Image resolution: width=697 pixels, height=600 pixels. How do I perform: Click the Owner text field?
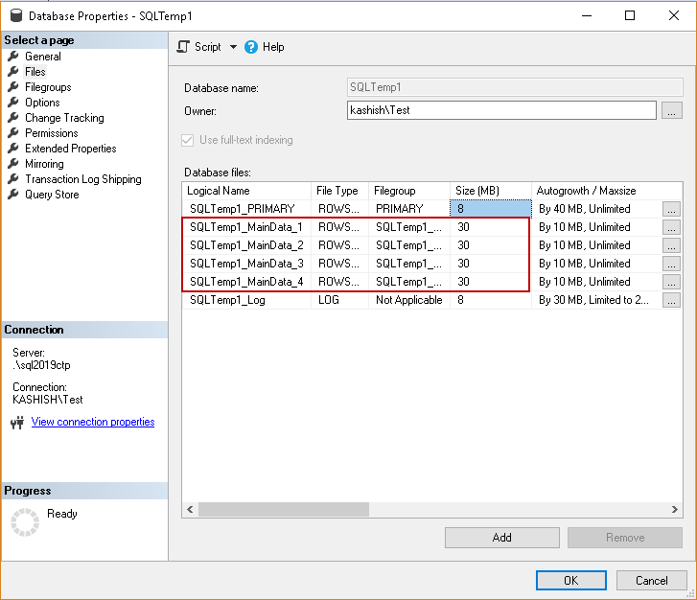click(x=501, y=110)
